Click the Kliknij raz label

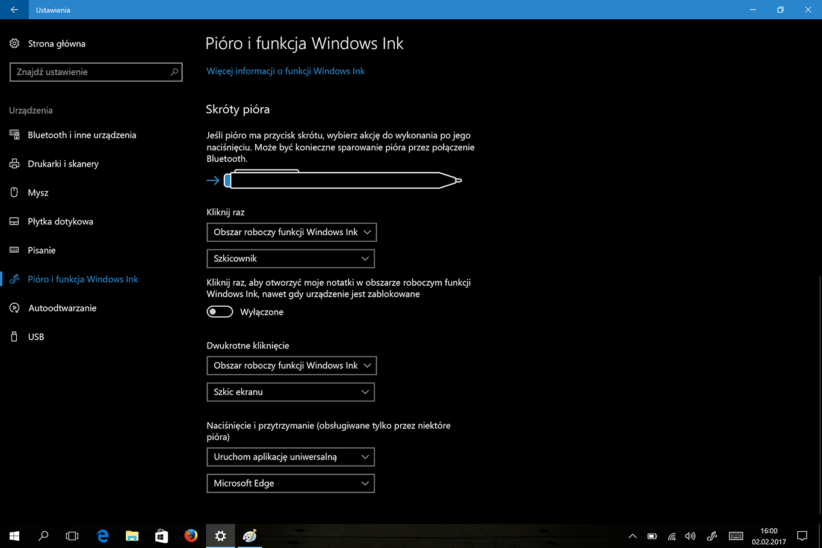click(x=226, y=212)
